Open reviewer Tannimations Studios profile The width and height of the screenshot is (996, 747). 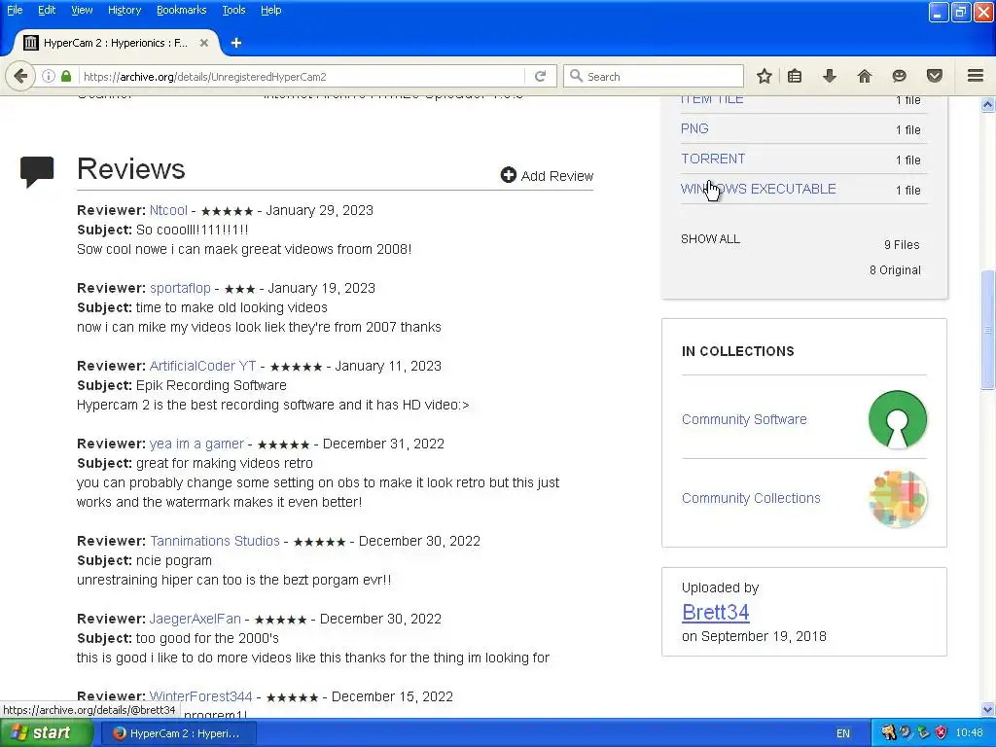(215, 541)
